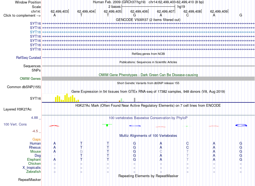The width and height of the screenshot is (255, 186).
Task: Click the SNPs track label
Action: point(36,70)
